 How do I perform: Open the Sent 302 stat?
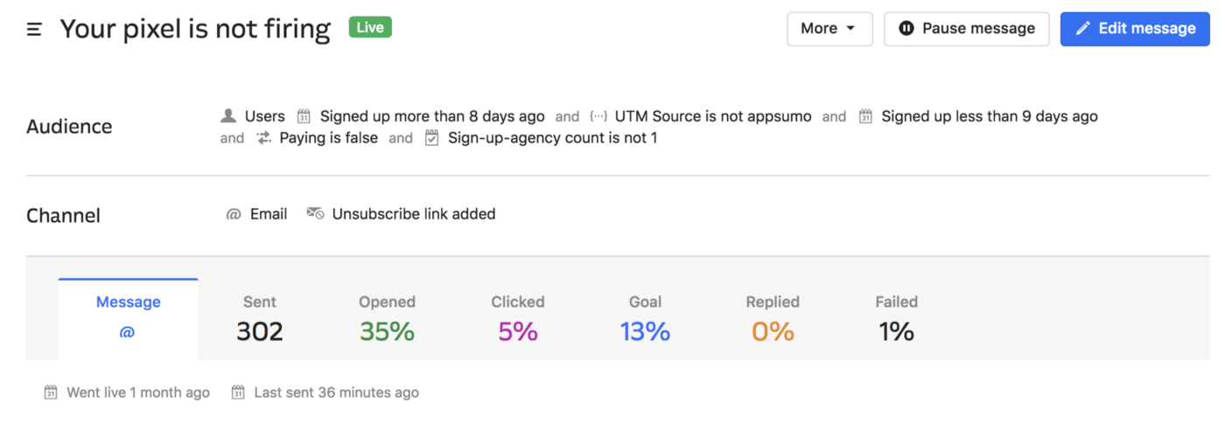260,318
